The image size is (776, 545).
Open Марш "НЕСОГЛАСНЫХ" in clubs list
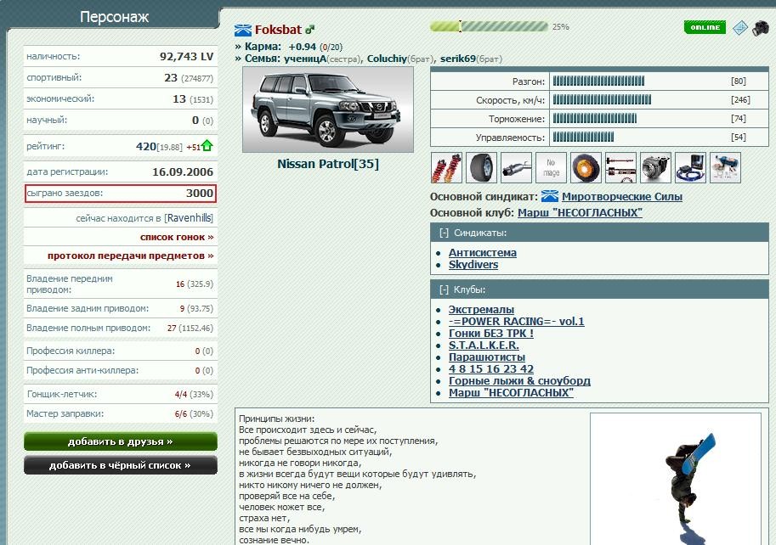[x=511, y=393]
